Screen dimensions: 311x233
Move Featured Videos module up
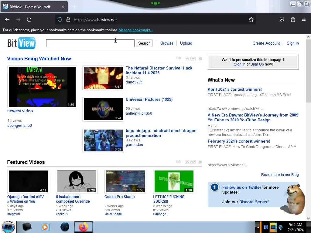pyautogui.click(x=187, y=162)
